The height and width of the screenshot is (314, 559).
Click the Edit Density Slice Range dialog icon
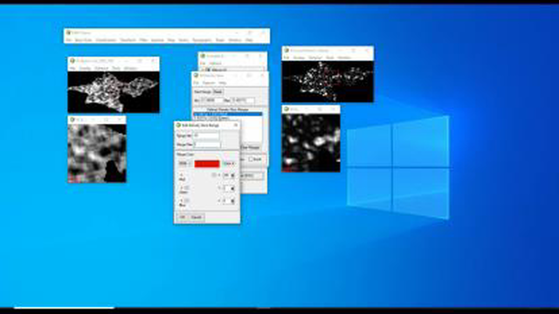[x=178, y=126]
